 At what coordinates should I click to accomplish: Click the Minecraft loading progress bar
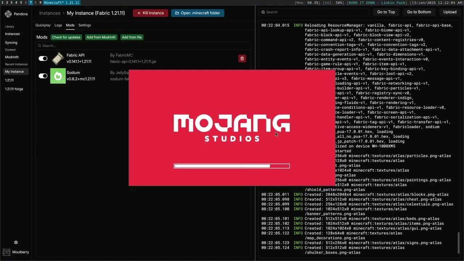point(232,166)
